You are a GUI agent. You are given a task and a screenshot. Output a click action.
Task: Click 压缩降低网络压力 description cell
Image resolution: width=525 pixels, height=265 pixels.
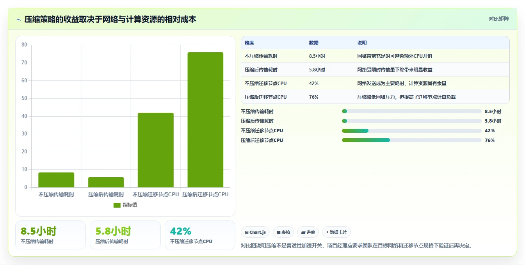click(406, 97)
